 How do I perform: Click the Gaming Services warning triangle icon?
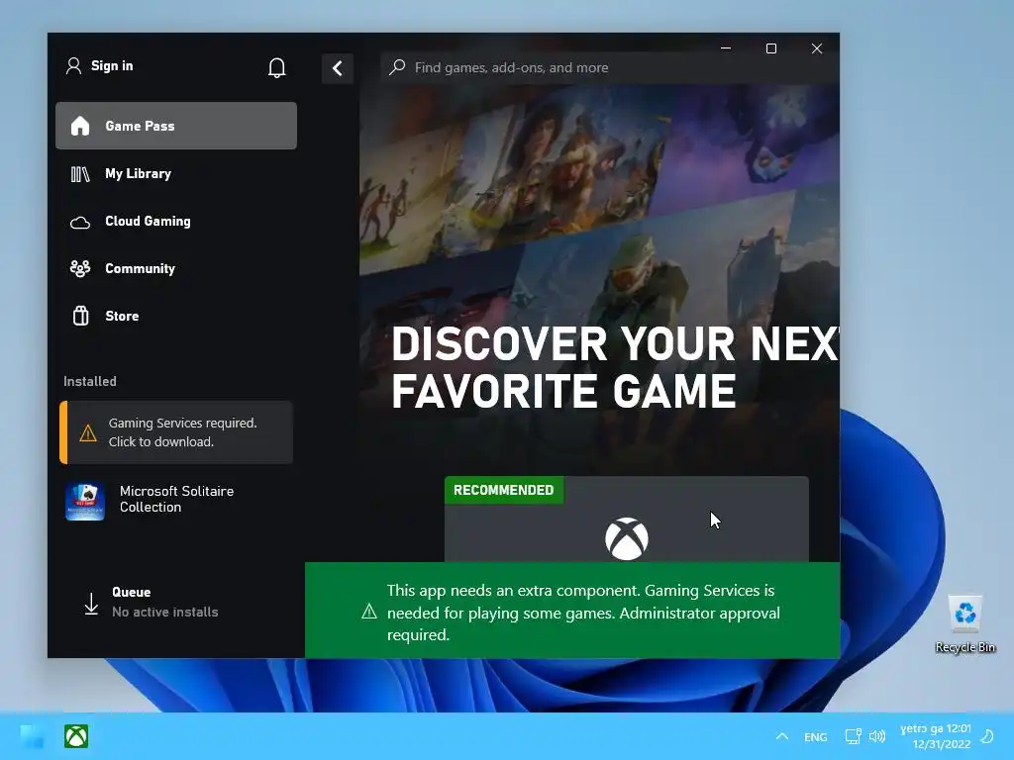[x=88, y=433]
